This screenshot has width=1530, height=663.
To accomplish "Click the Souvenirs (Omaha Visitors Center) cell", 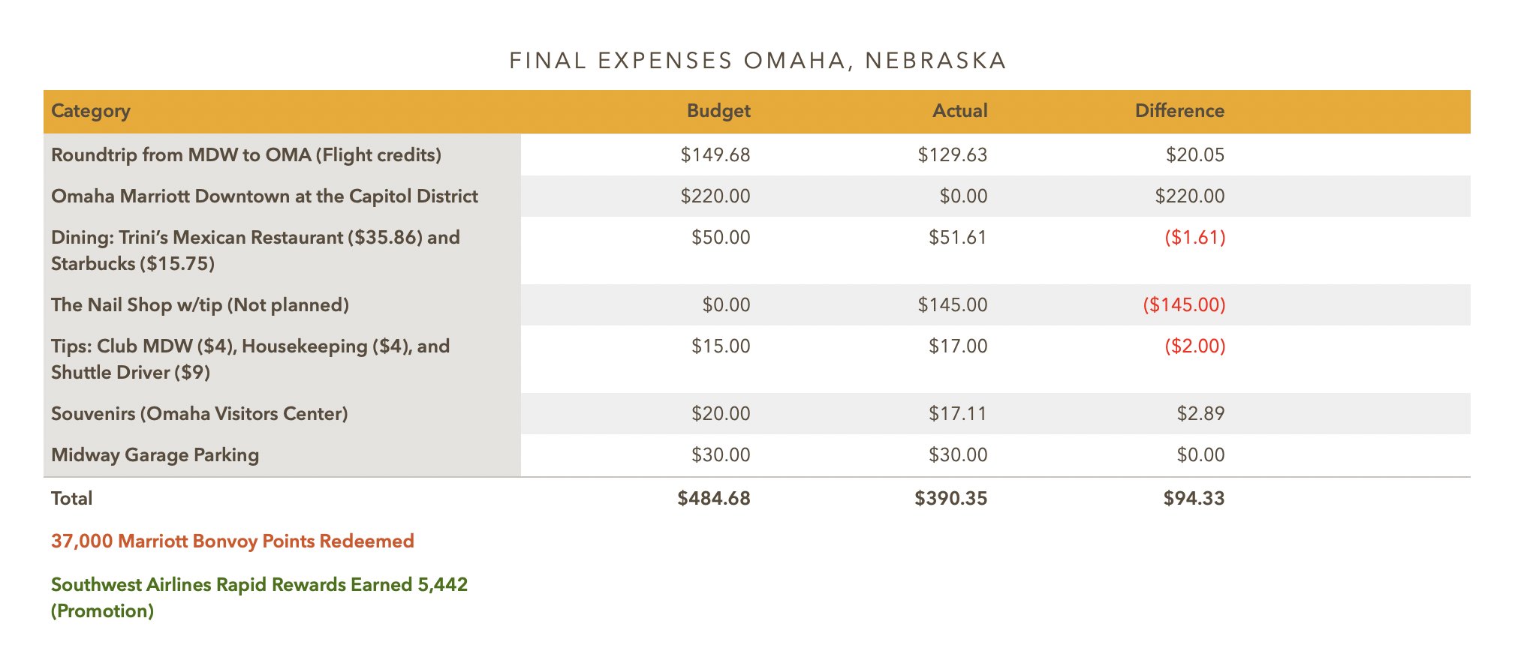I will 200,414.
